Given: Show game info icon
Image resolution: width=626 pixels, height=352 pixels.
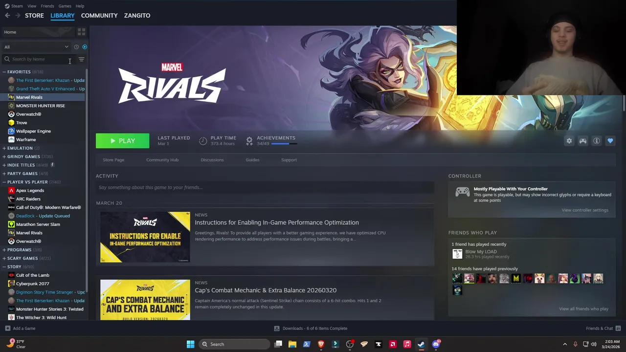Looking at the screenshot, I should pos(597,141).
